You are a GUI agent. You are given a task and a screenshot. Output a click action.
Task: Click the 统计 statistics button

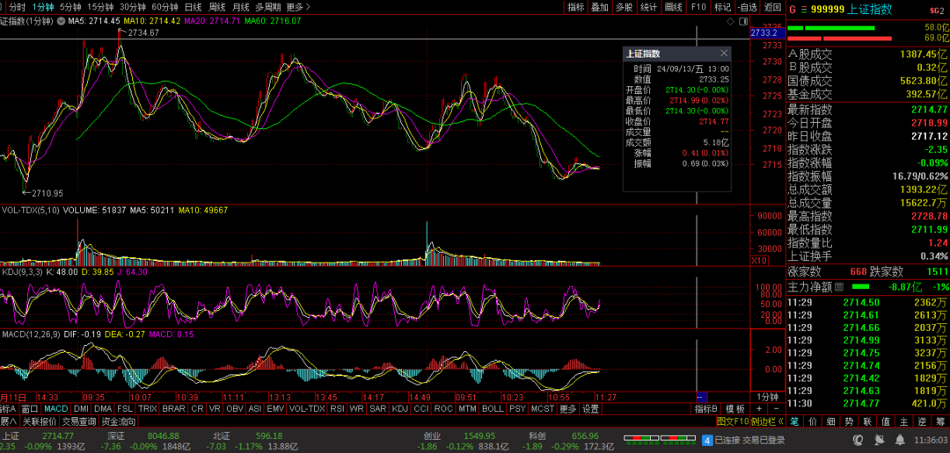pos(648,7)
